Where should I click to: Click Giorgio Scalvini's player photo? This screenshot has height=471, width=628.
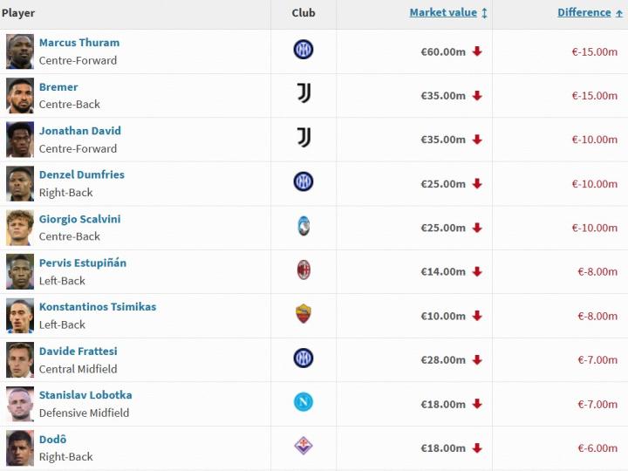coord(20,228)
